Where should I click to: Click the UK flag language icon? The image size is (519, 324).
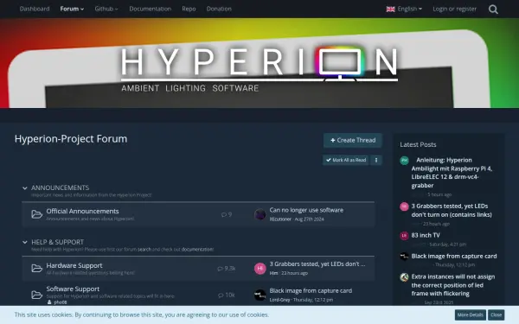pos(391,10)
